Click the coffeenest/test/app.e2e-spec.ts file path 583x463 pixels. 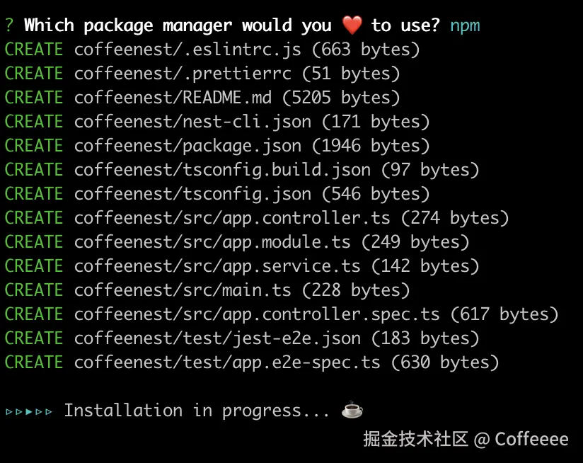click(x=227, y=362)
